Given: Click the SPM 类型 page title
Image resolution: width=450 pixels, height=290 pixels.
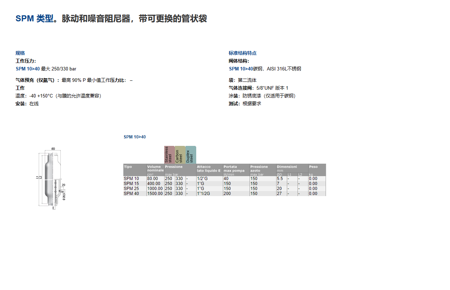Looking at the screenshot, I should click(111, 19).
